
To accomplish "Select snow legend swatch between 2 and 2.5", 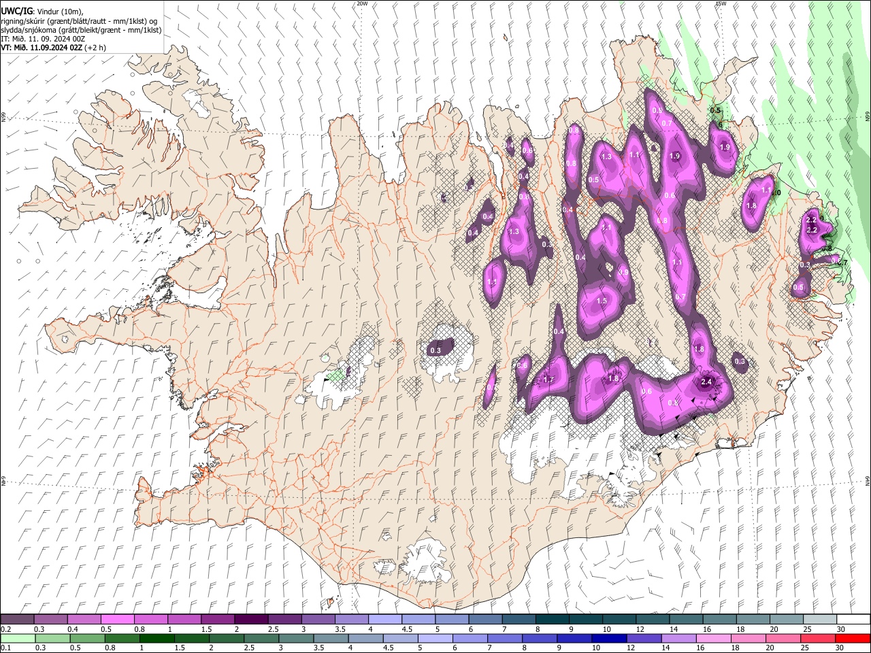I will click(x=250, y=619).
